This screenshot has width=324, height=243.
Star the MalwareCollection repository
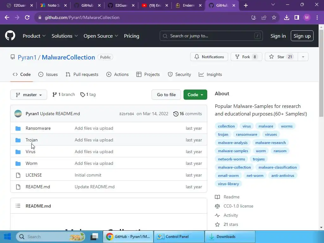tap(281, 57)
